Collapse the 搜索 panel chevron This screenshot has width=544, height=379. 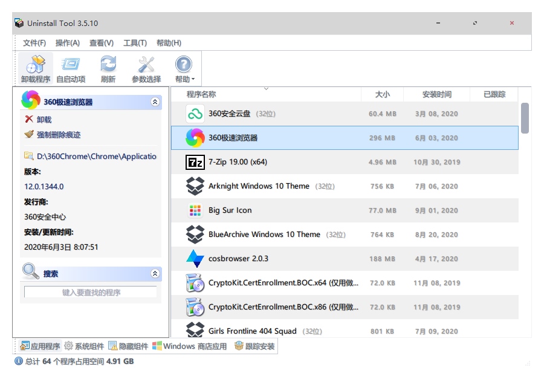click(x=155, y=274)
